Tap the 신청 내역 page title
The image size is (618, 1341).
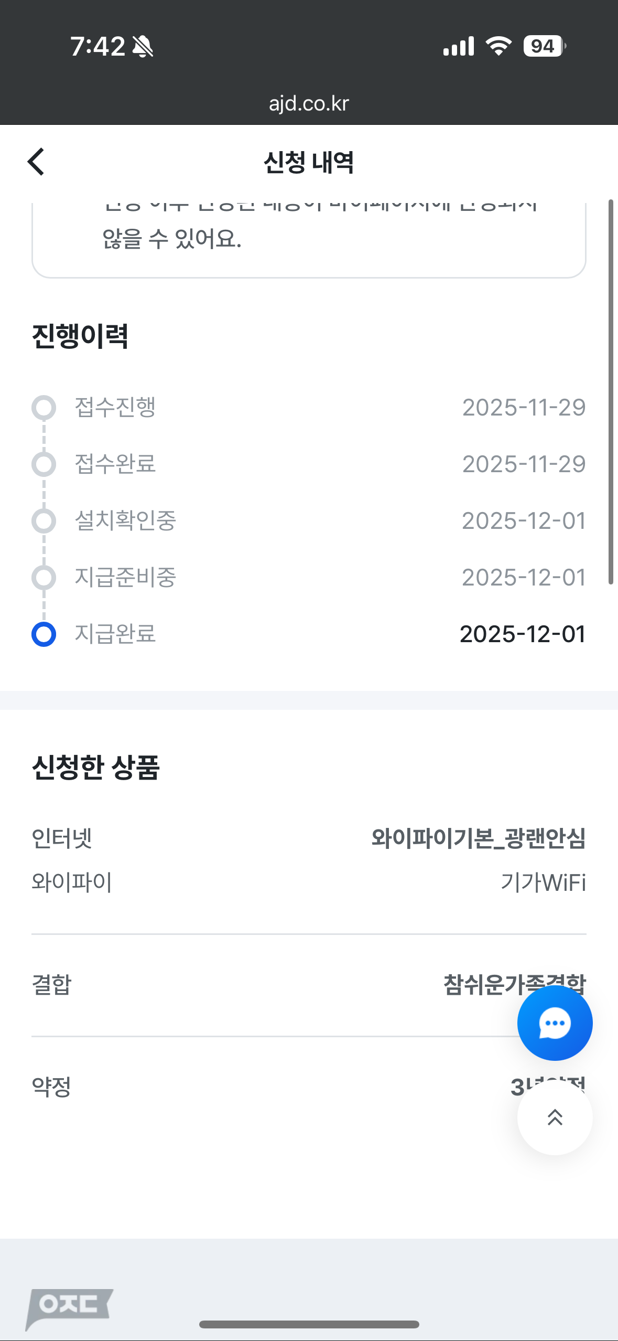coord(309,162)
